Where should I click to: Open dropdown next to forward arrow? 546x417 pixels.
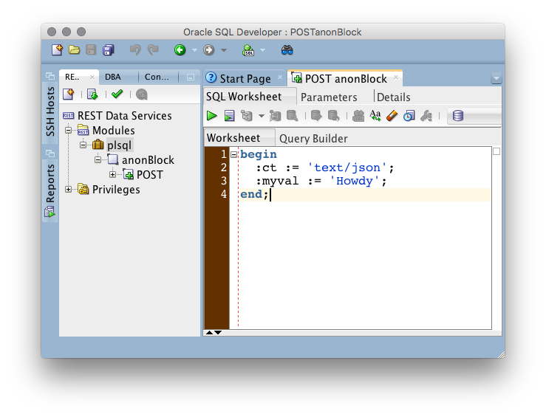224,50
